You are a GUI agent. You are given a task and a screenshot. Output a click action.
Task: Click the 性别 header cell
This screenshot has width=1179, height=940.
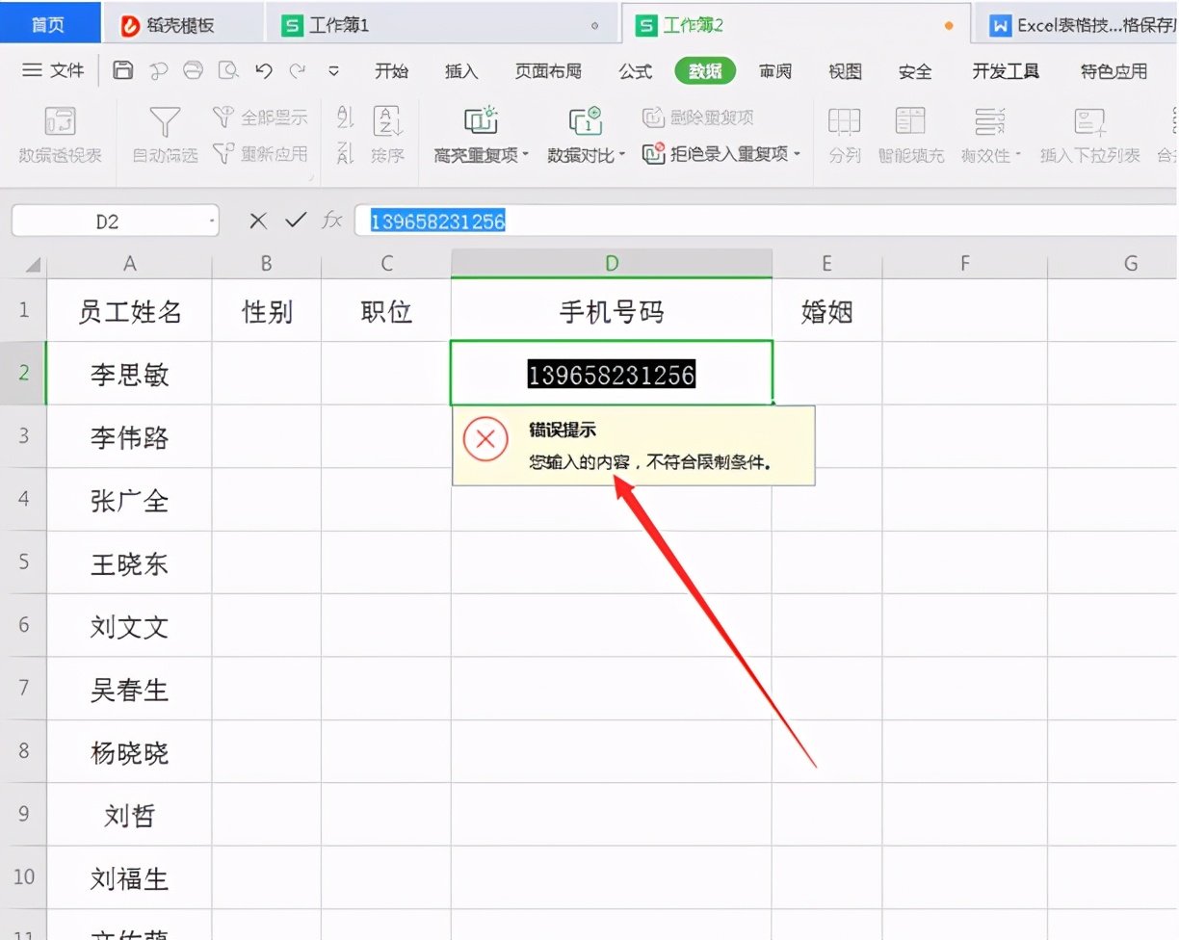[x=267, y=310]
